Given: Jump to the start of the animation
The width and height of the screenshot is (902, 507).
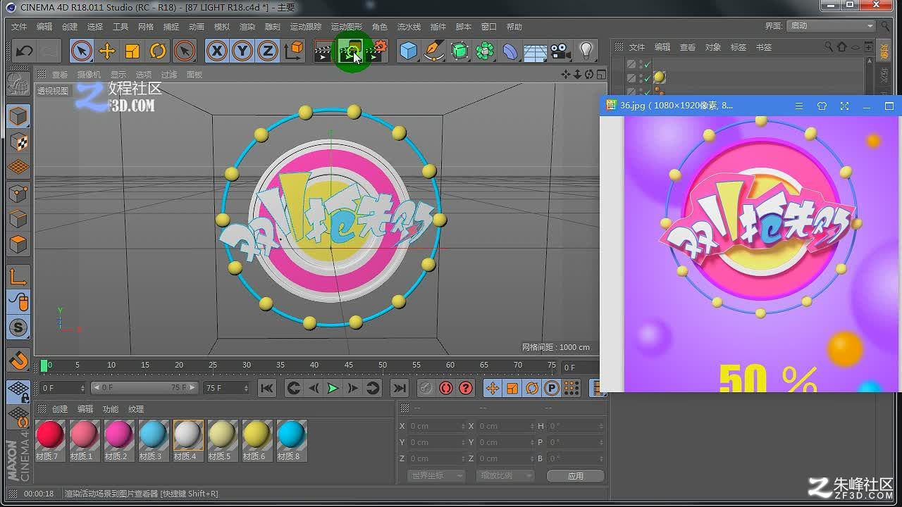Looking at the screenshot, I should tap(267, 388).
